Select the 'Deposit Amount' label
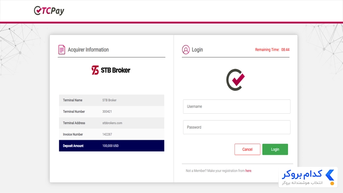The width and height of the screenshot is (343, 193). pos(73,146)
